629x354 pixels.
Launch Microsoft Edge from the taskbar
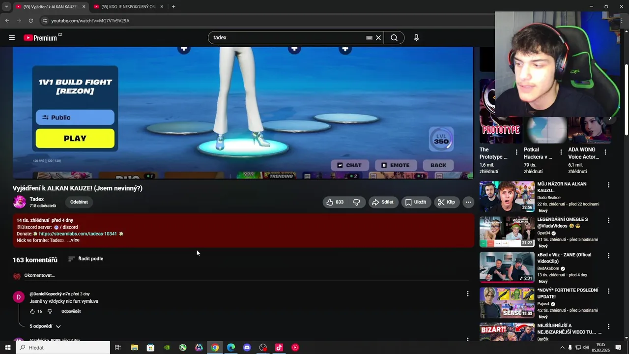point(231,348)
